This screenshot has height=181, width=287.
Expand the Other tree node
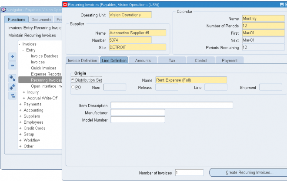coord(20,146)
